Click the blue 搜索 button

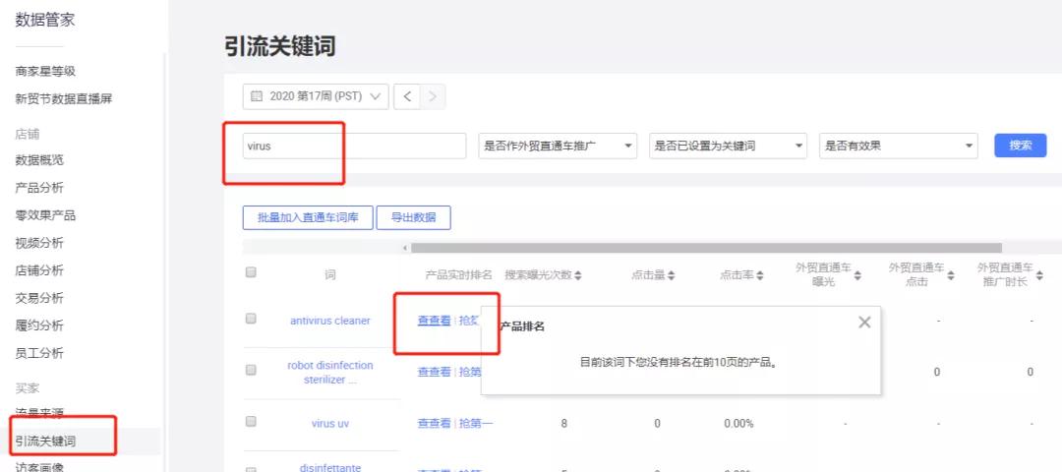point(1020,146)
